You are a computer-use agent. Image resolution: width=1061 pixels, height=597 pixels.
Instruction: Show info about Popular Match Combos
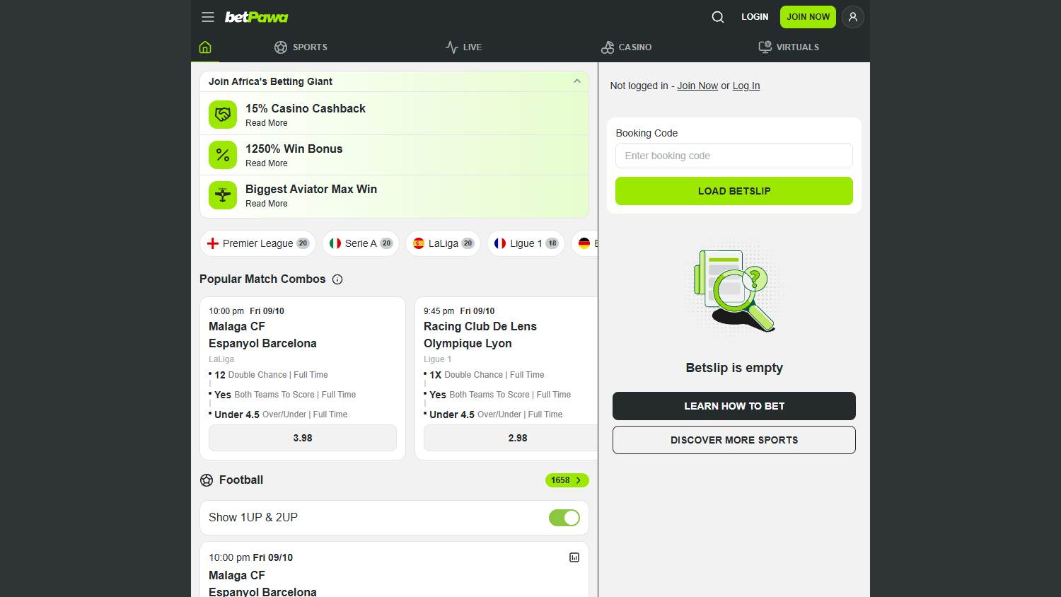coord(337,279)
